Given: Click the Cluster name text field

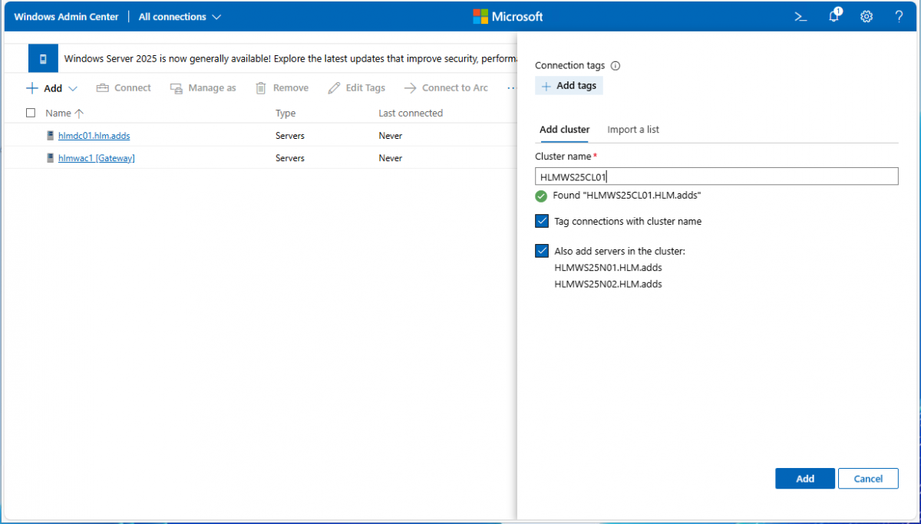Looking at the screenshot, I should pos(716,176).
